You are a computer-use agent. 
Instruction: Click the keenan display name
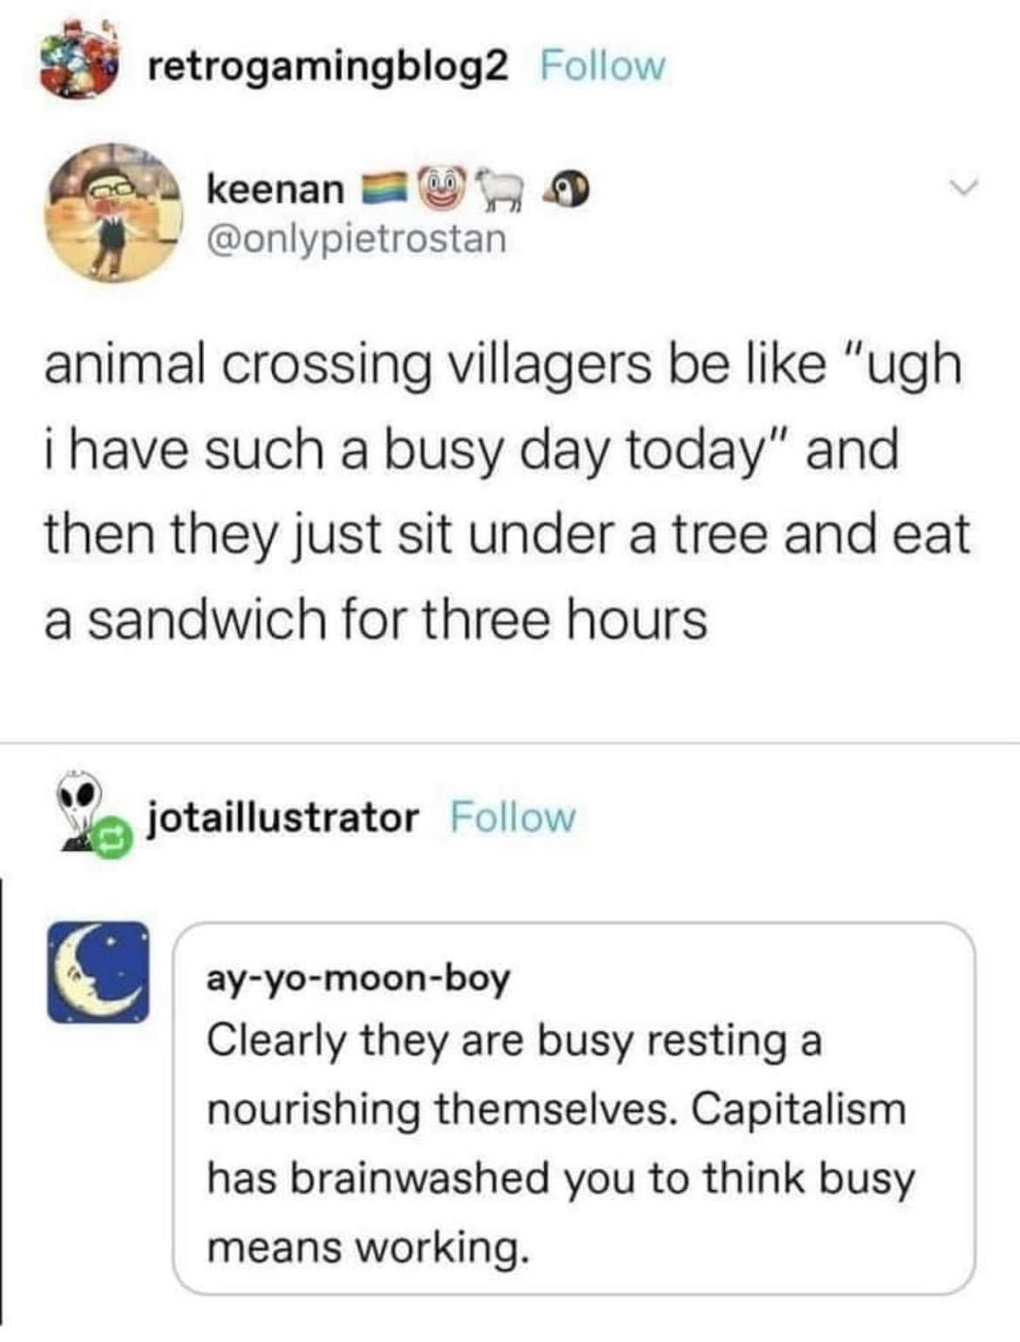pos(275,190)
